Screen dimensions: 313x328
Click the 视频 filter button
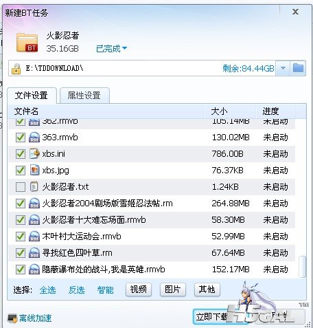(139, 289)
